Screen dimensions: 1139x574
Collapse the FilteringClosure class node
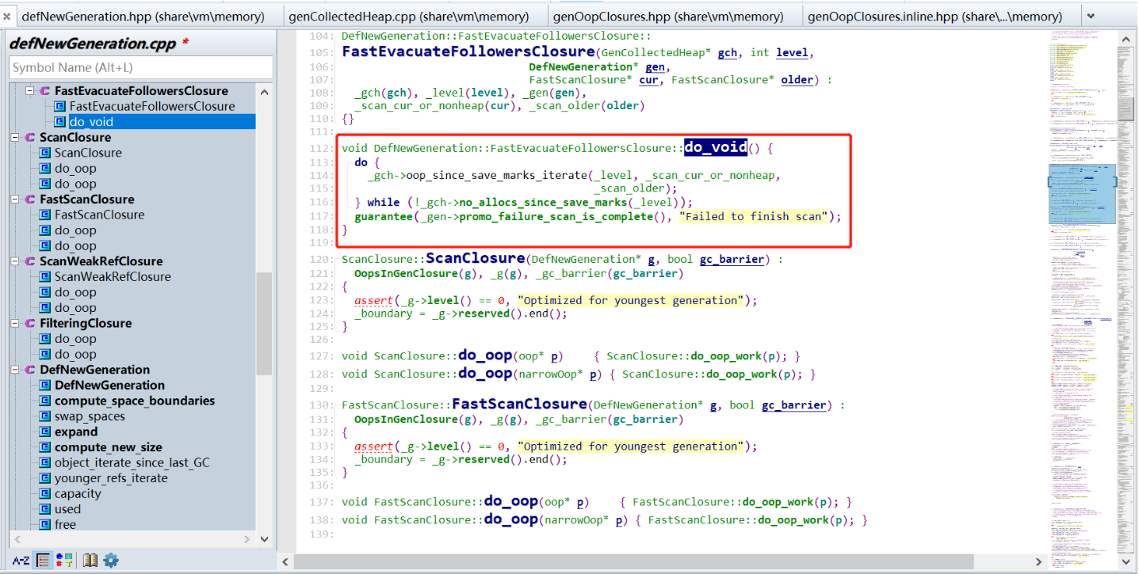coord(15,323)
